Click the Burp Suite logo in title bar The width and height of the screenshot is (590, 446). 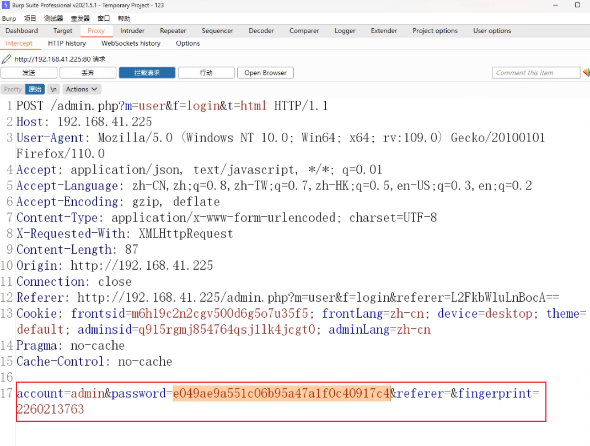click(x=6, y=5)
